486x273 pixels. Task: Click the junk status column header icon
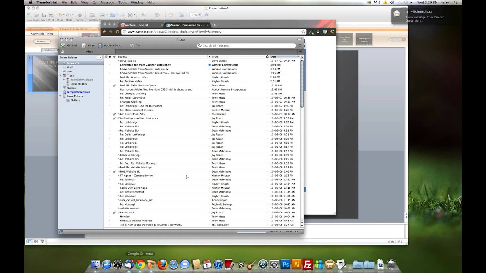tap(267, 57)
